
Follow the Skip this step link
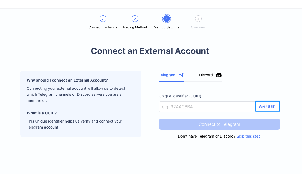[x=248, y=136]
